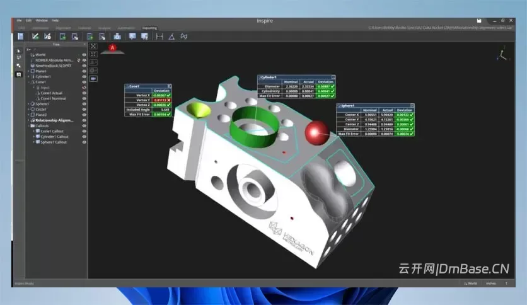Select Relationship Alignment in the tree
Image resolution: width=527 pixels, height=305 pixels.
[54, 120]
